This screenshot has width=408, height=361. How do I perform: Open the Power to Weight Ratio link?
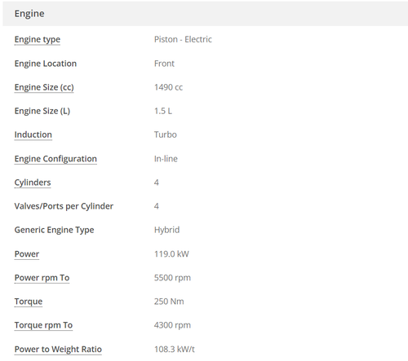58,349
